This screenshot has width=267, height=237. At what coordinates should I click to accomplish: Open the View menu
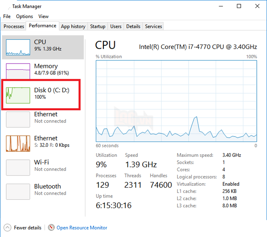[x=43, y=17]
